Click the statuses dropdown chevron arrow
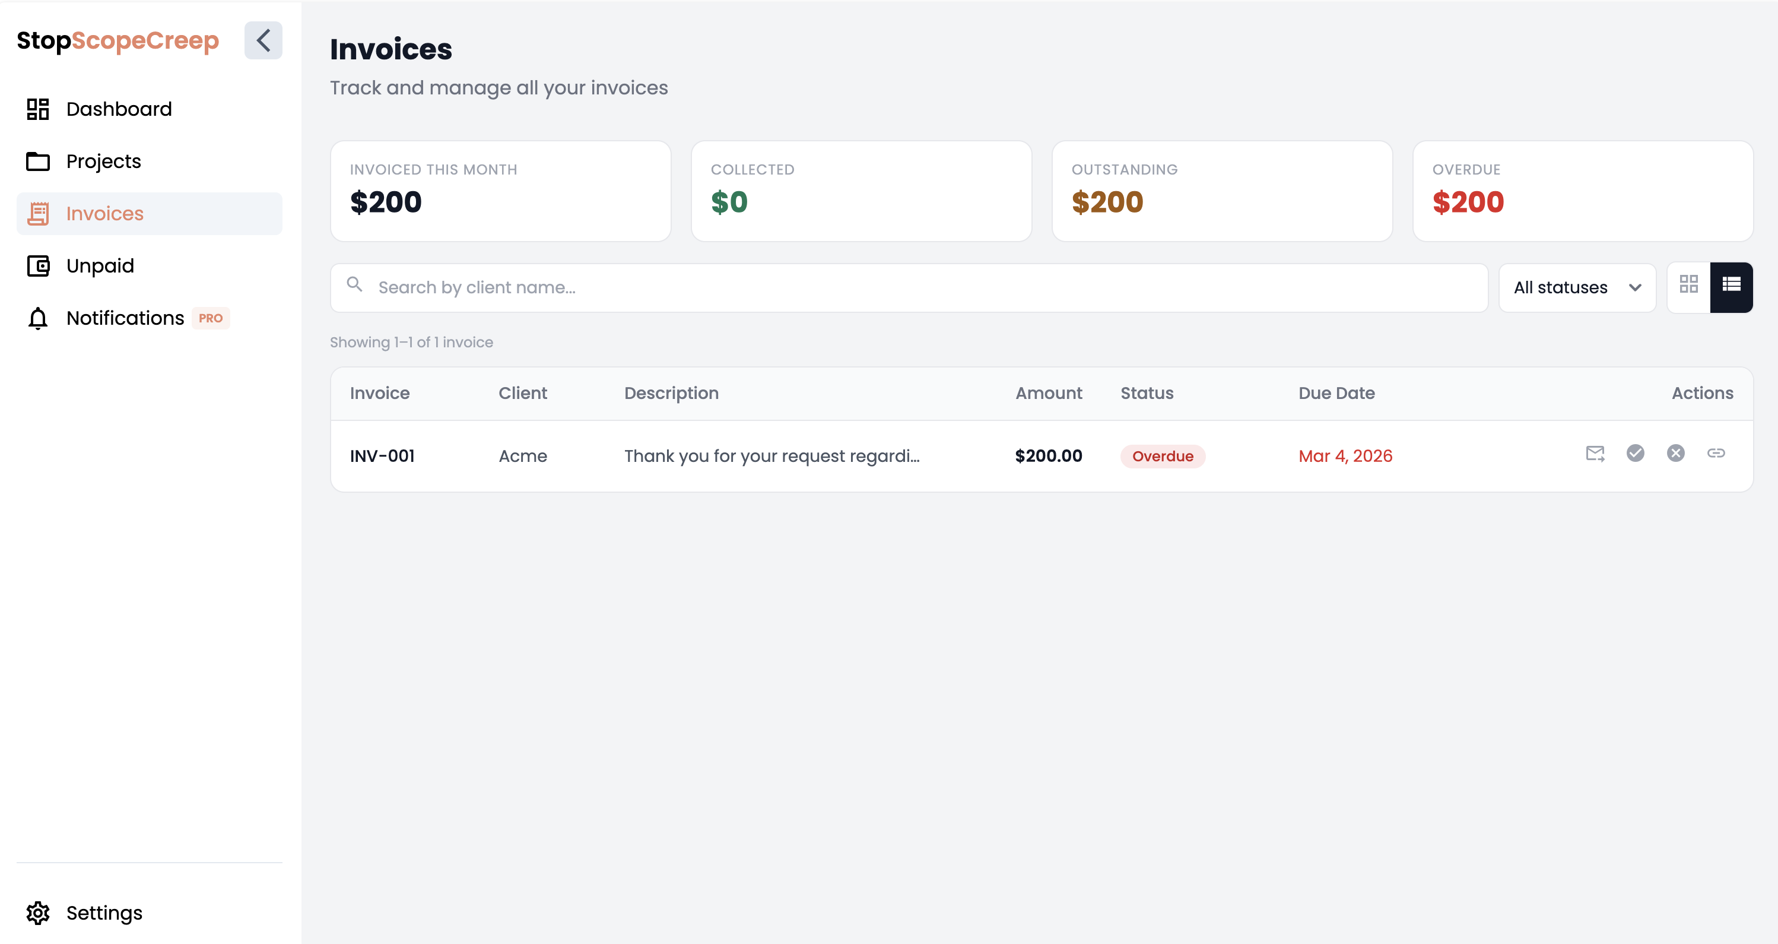1778x944 pixels. click(x=1635, y=288)
